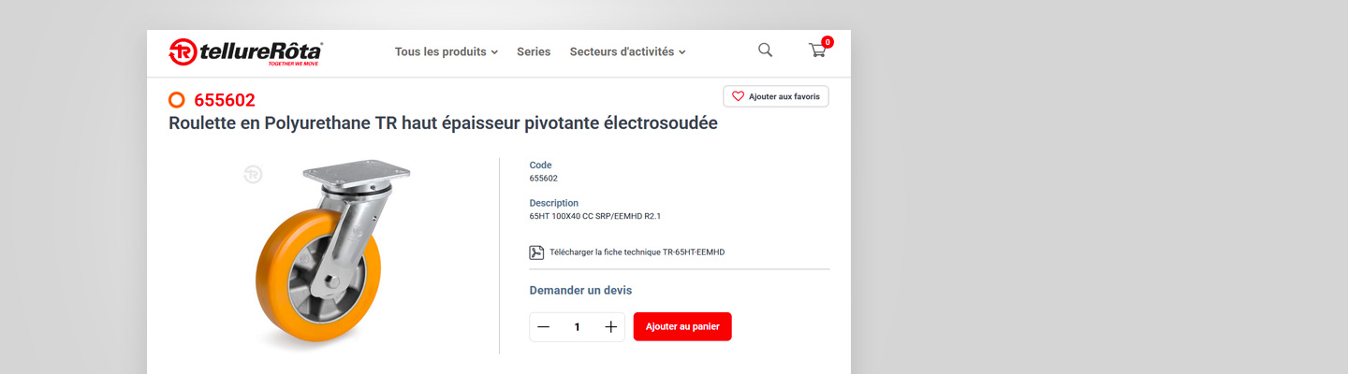Open the Secteurs d'activités menu
The height and width of the screenshot is (374, 1348).
click(x=622, y=52)
